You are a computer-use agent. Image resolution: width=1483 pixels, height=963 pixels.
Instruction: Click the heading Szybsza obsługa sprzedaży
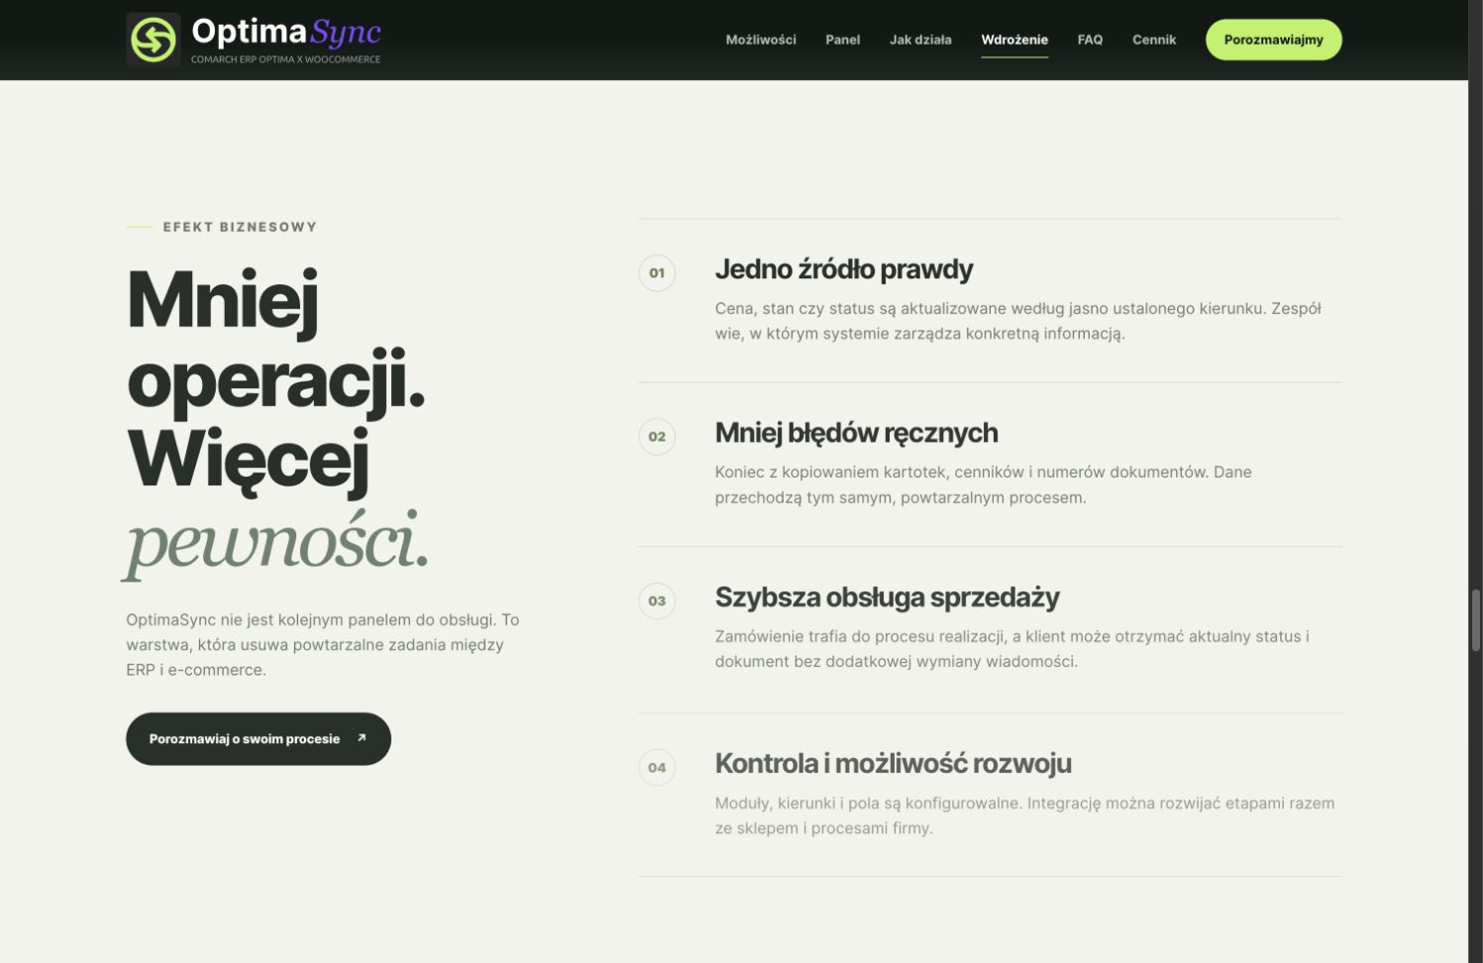tap(888, 597)
